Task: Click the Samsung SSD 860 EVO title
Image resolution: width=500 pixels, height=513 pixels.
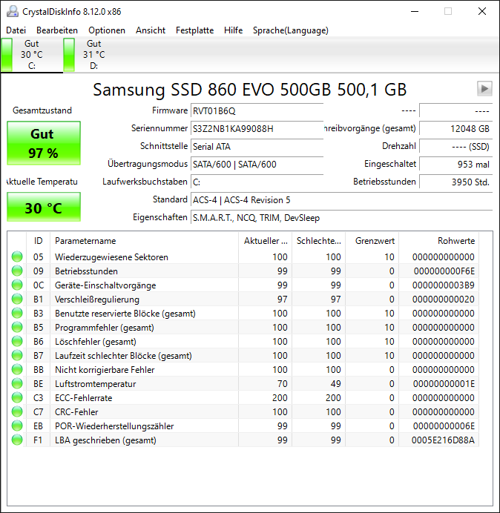Action: (x=249, y=89)
